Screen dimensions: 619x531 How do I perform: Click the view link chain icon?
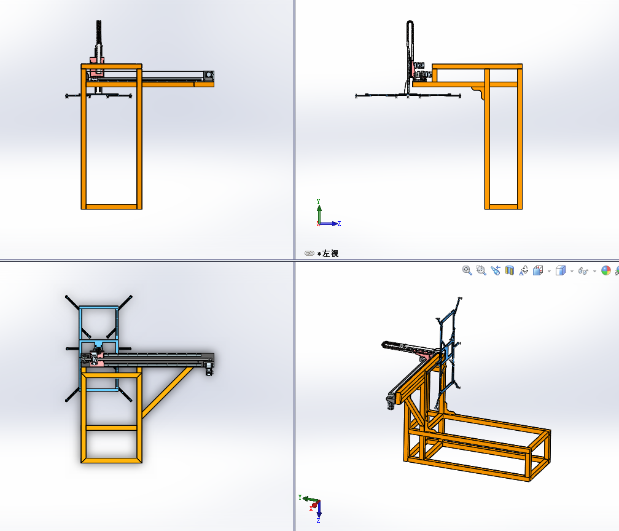(x=309, y=253)
